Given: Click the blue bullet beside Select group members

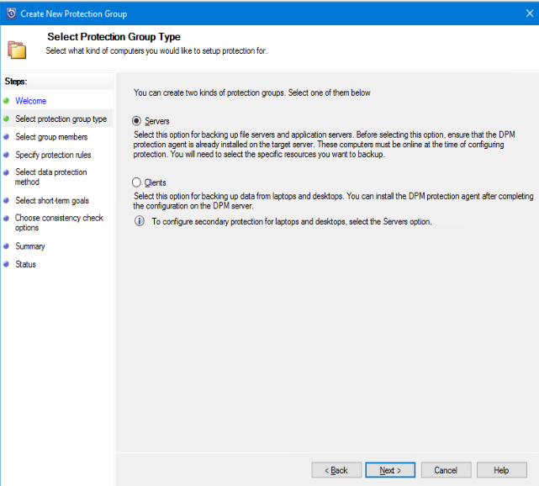Looking at the screenshot, I should (x=7, y=137).
